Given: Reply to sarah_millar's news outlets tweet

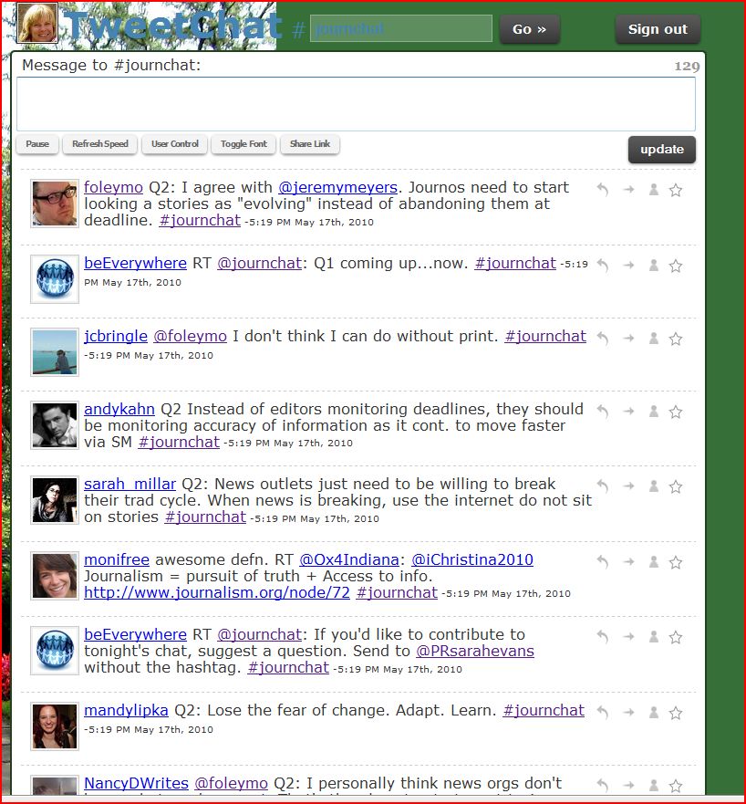Looking at the screenshot, I should (603, 486).
